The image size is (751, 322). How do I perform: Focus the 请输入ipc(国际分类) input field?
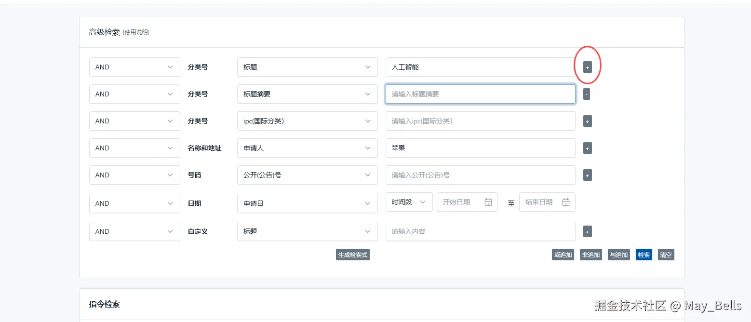[481, 121]
